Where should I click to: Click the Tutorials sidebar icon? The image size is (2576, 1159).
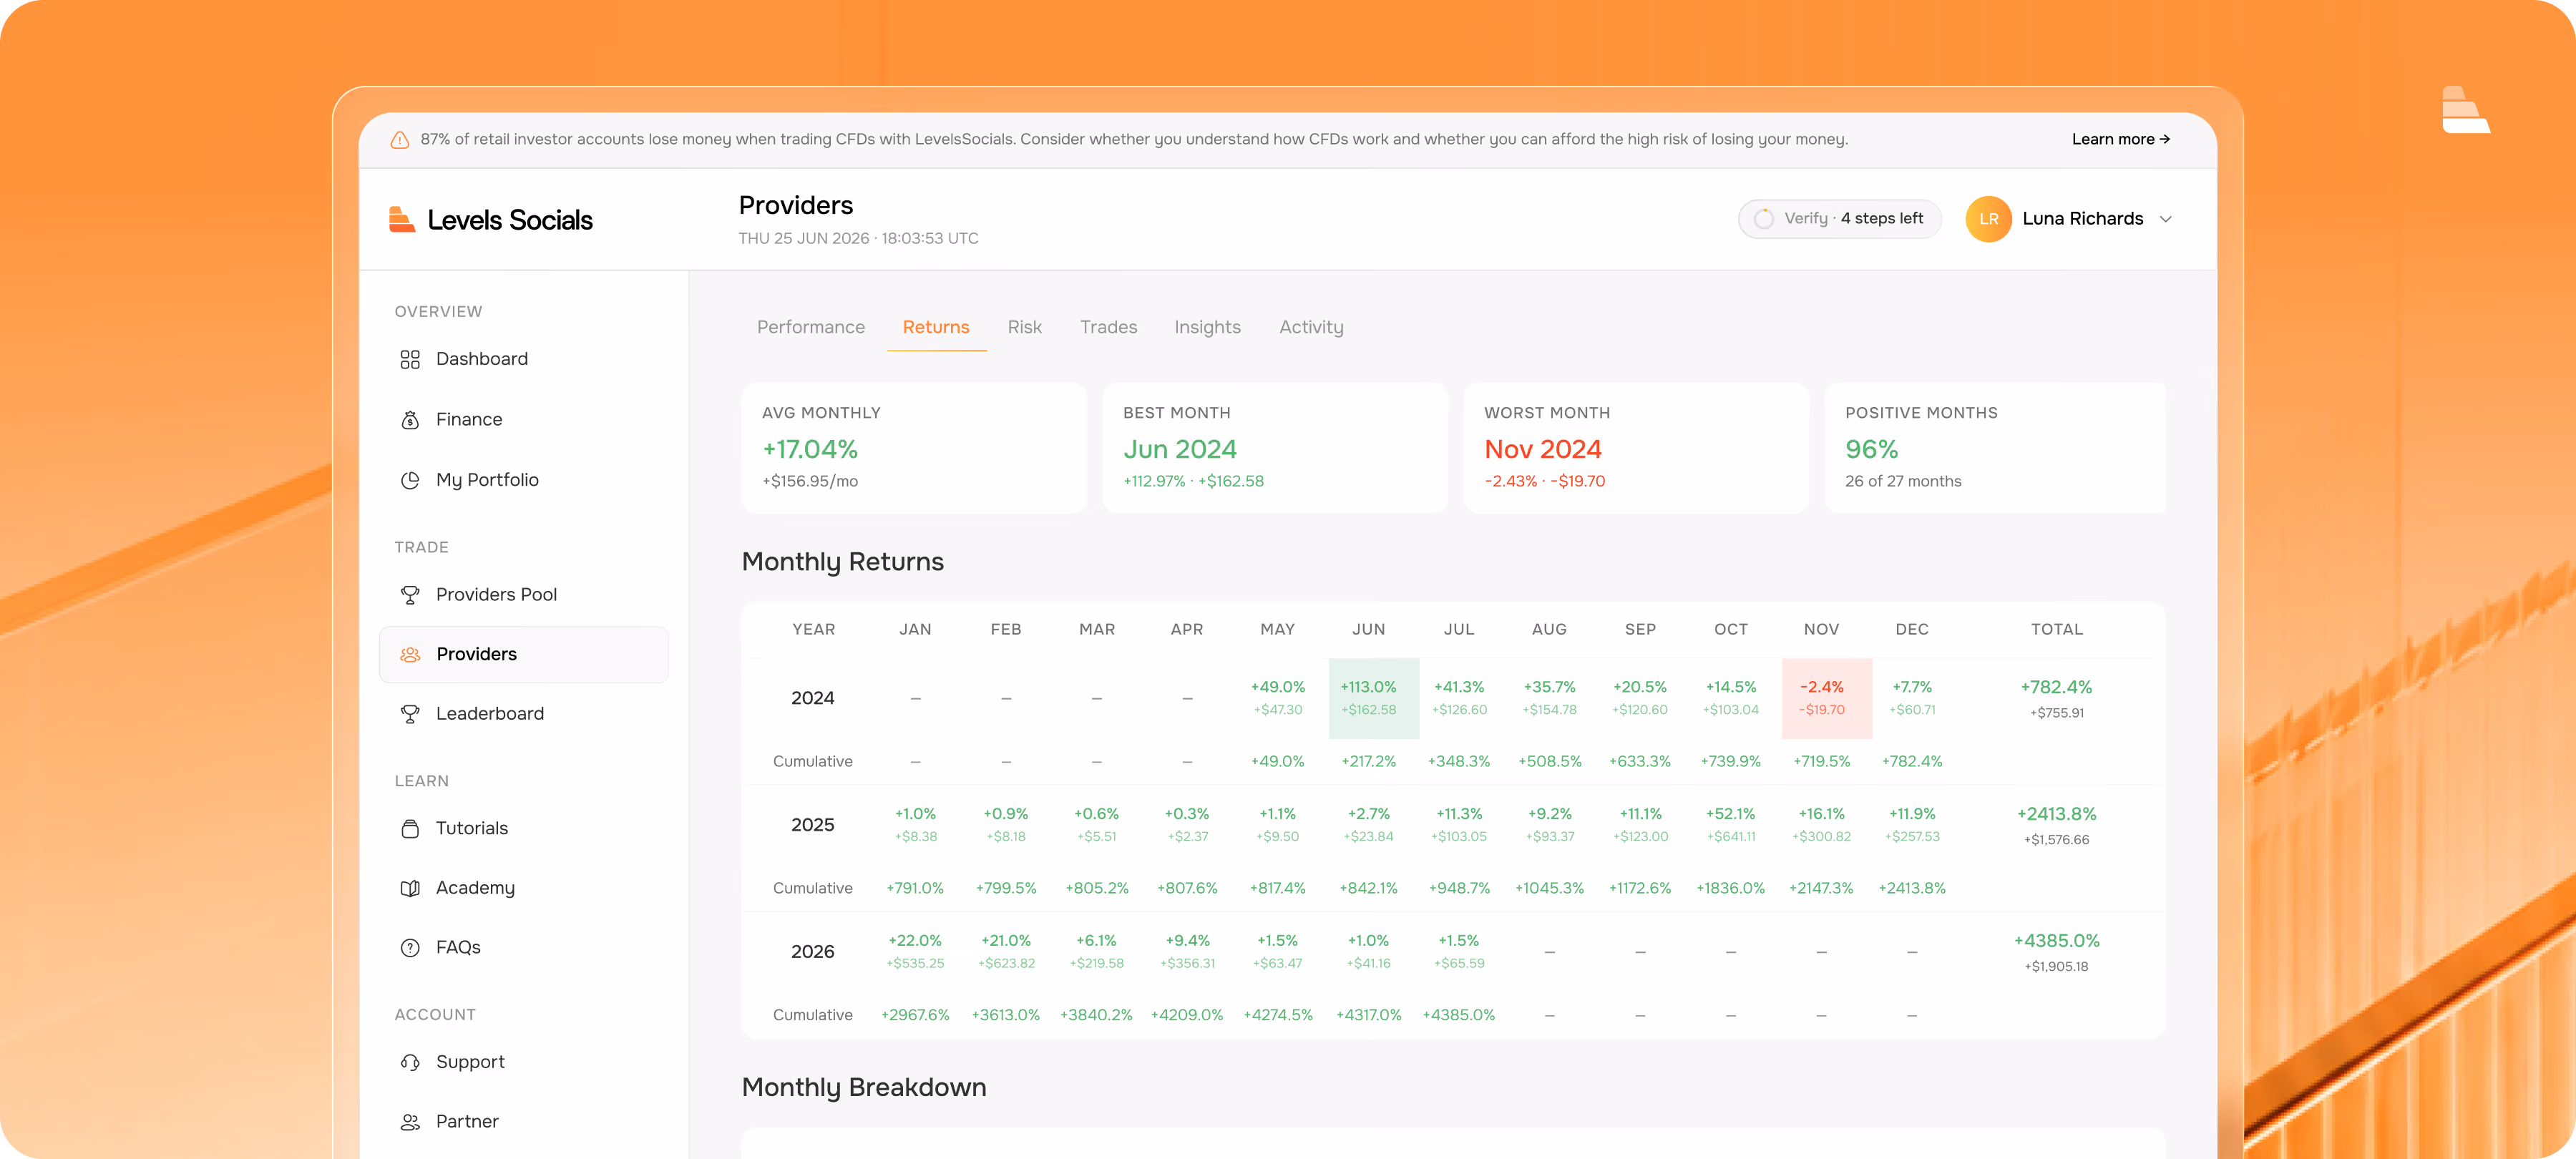click(410, 828)
